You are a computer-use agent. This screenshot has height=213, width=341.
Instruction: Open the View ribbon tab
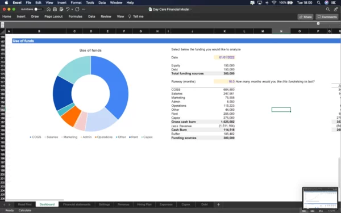(120, 16)
